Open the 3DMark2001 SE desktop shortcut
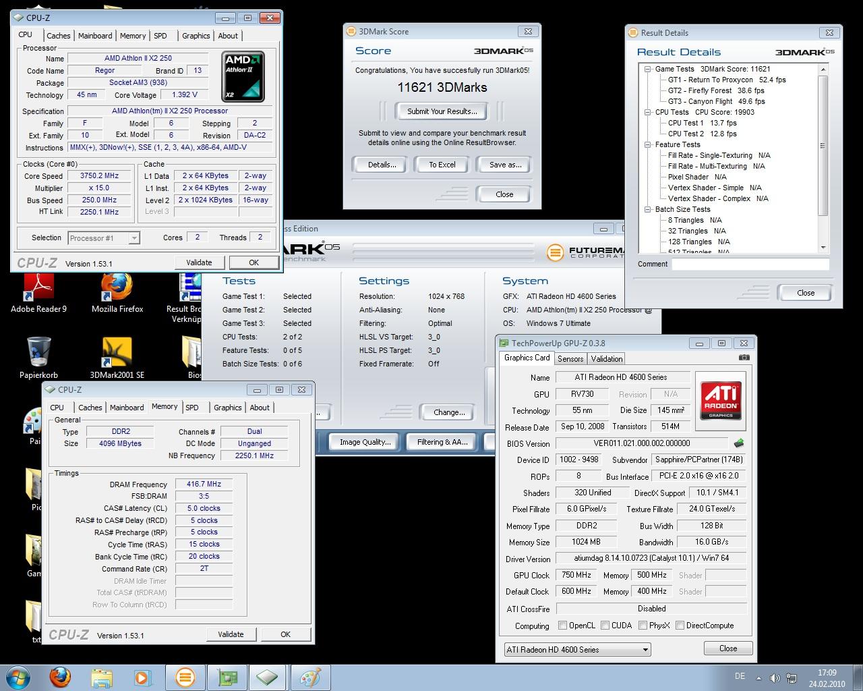This screenshot has width=863, height=691. point(117,358)
